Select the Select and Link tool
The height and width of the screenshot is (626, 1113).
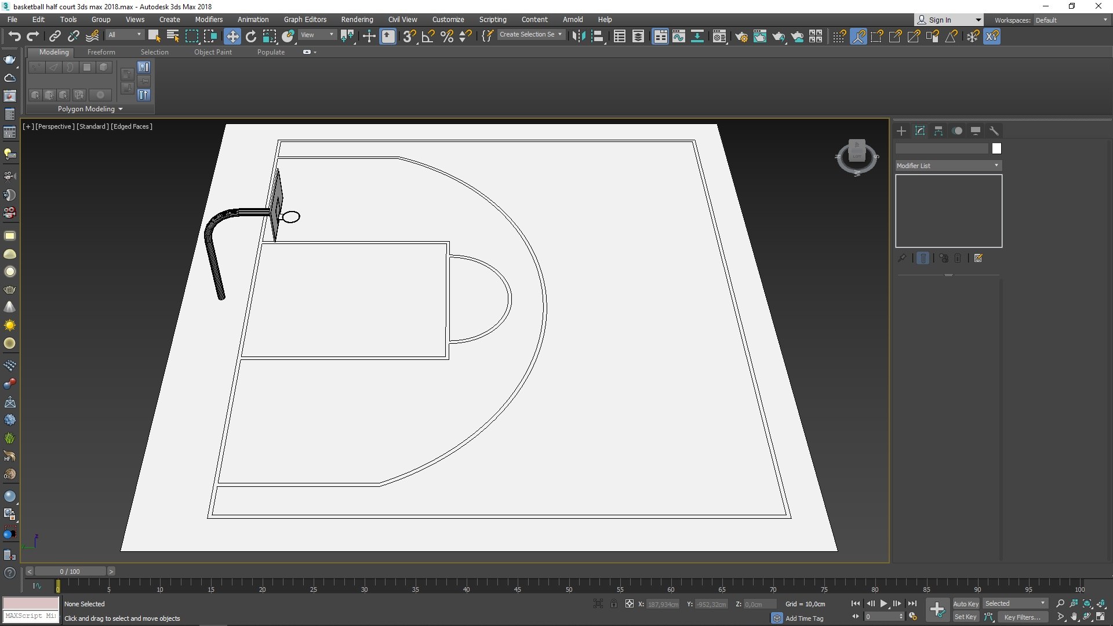[x=55, y=36]
